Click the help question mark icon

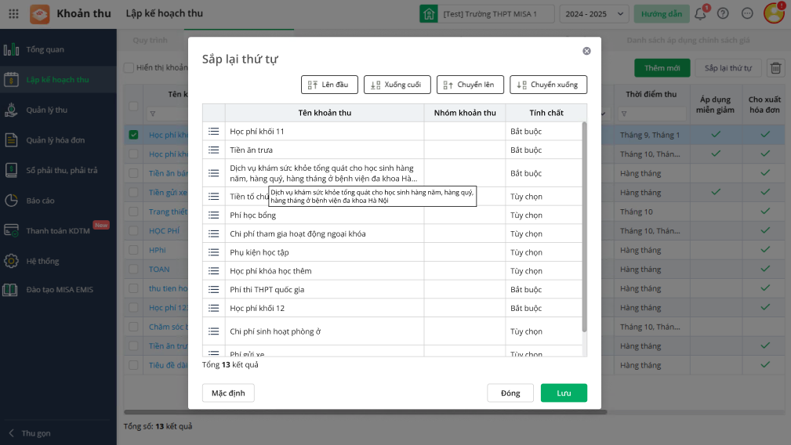tap(723, 13)
